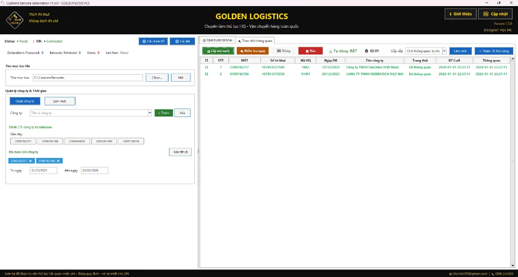Remove the 0109742786 company tag via its X

click(59, 161)
